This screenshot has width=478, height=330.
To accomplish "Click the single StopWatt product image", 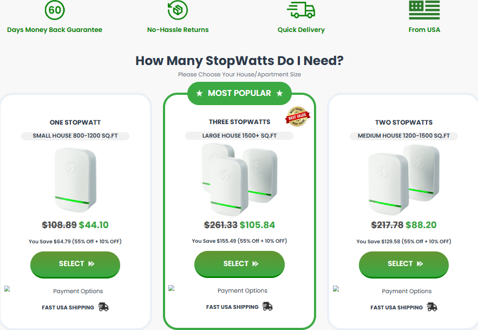I will click(75, 180).
